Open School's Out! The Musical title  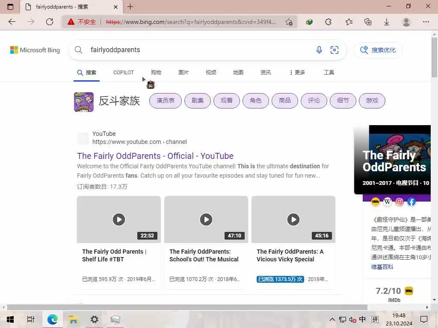click(x=204, y=255)
